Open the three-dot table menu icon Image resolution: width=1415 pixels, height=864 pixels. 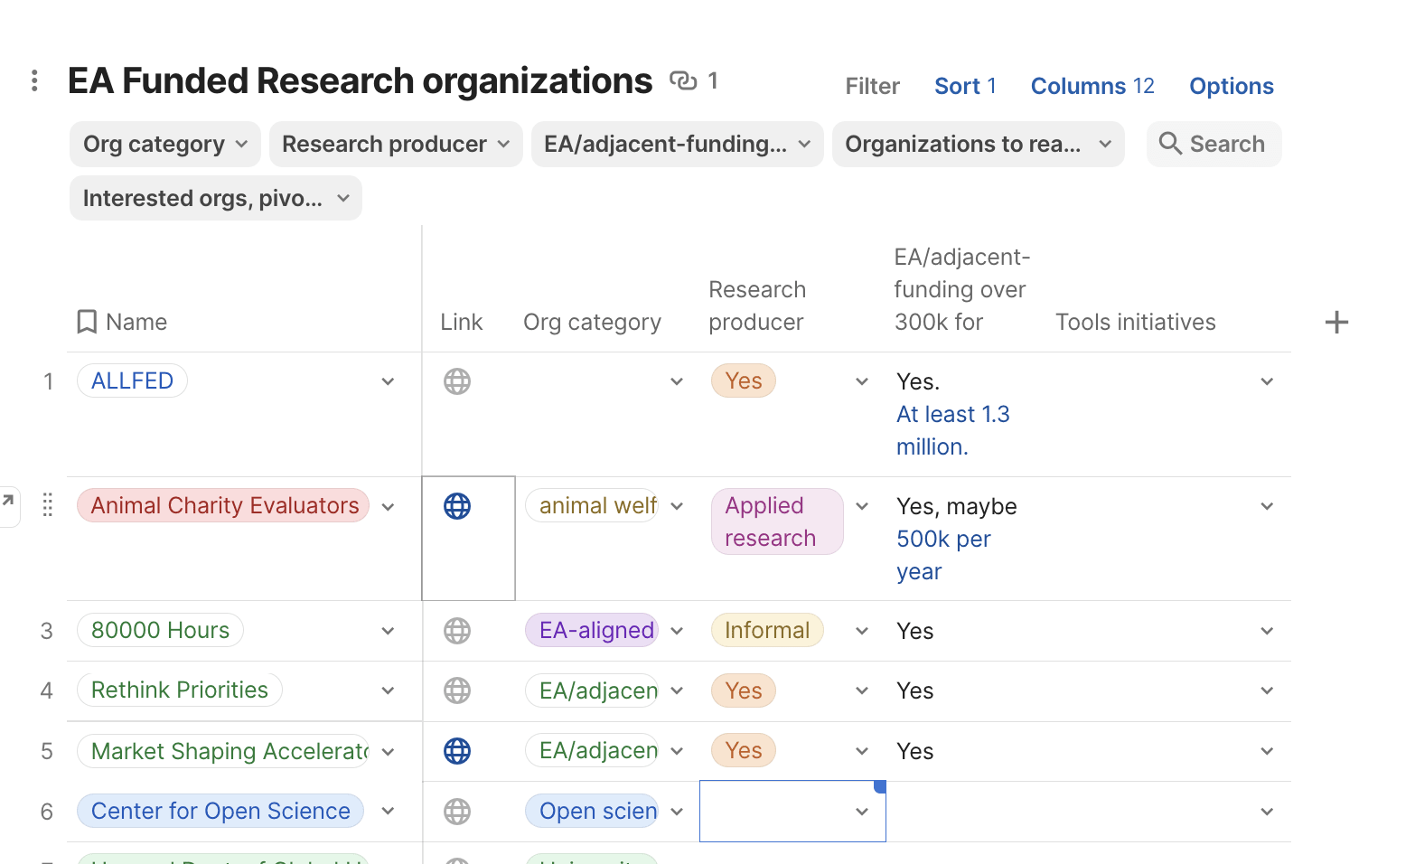[x=34, y=81]
